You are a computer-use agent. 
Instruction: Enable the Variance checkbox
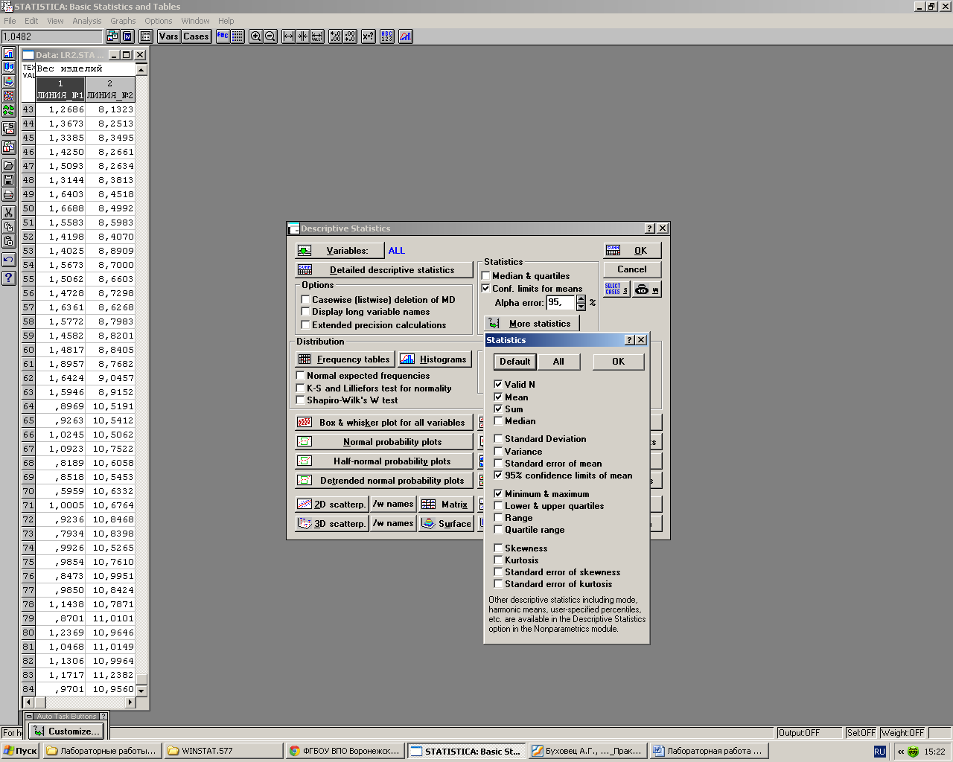pyautogui.click(x=498, y=452)
